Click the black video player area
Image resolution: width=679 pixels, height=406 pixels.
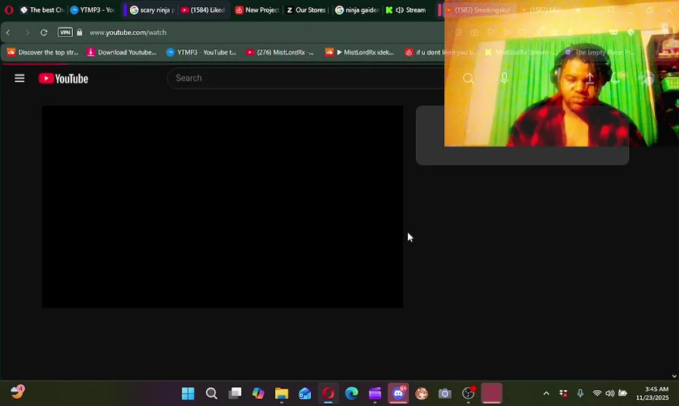[222, 207]
